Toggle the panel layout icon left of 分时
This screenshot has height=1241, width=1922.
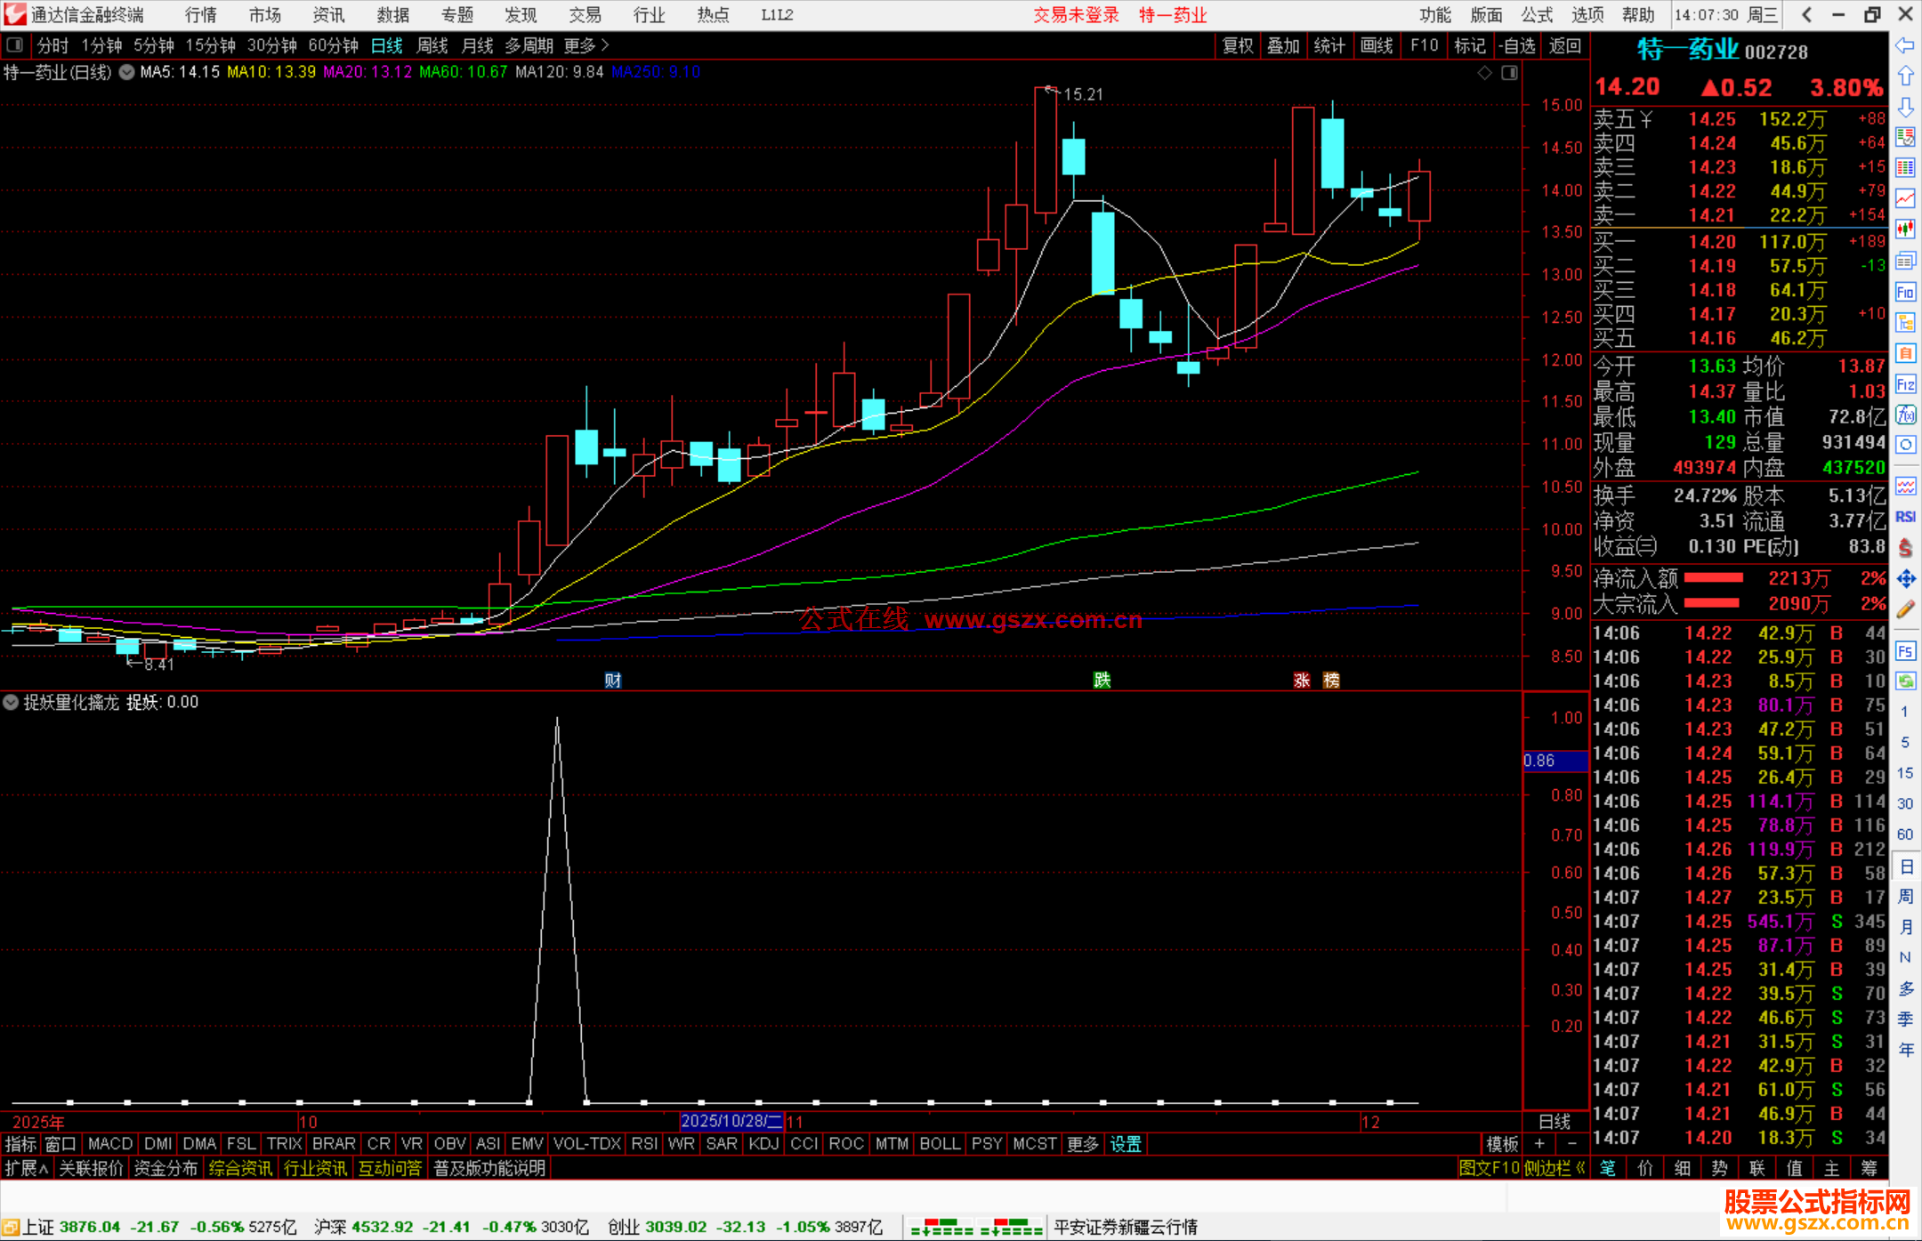(x=15, y=45)
